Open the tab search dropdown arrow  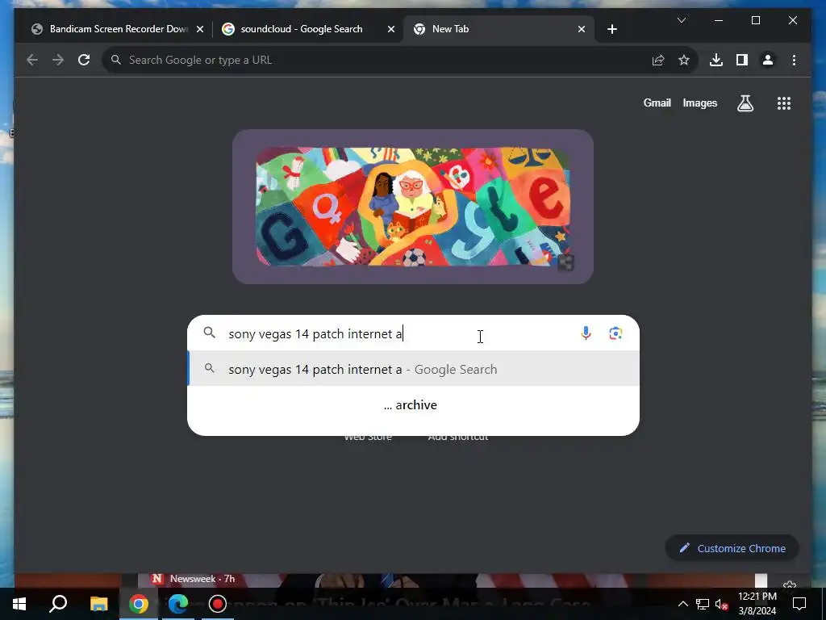(x=681, y=20)
